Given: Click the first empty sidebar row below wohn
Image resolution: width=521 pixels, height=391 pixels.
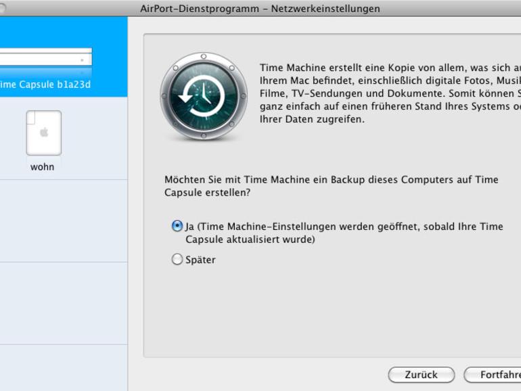Looking at the screenshot, I should click(64, 221).
